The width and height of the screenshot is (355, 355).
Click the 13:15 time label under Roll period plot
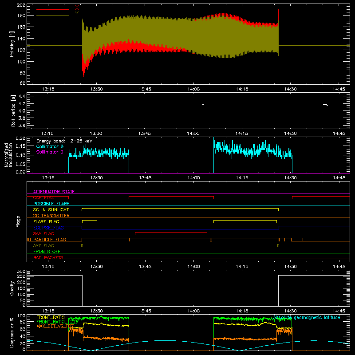(x=48, y=134)
